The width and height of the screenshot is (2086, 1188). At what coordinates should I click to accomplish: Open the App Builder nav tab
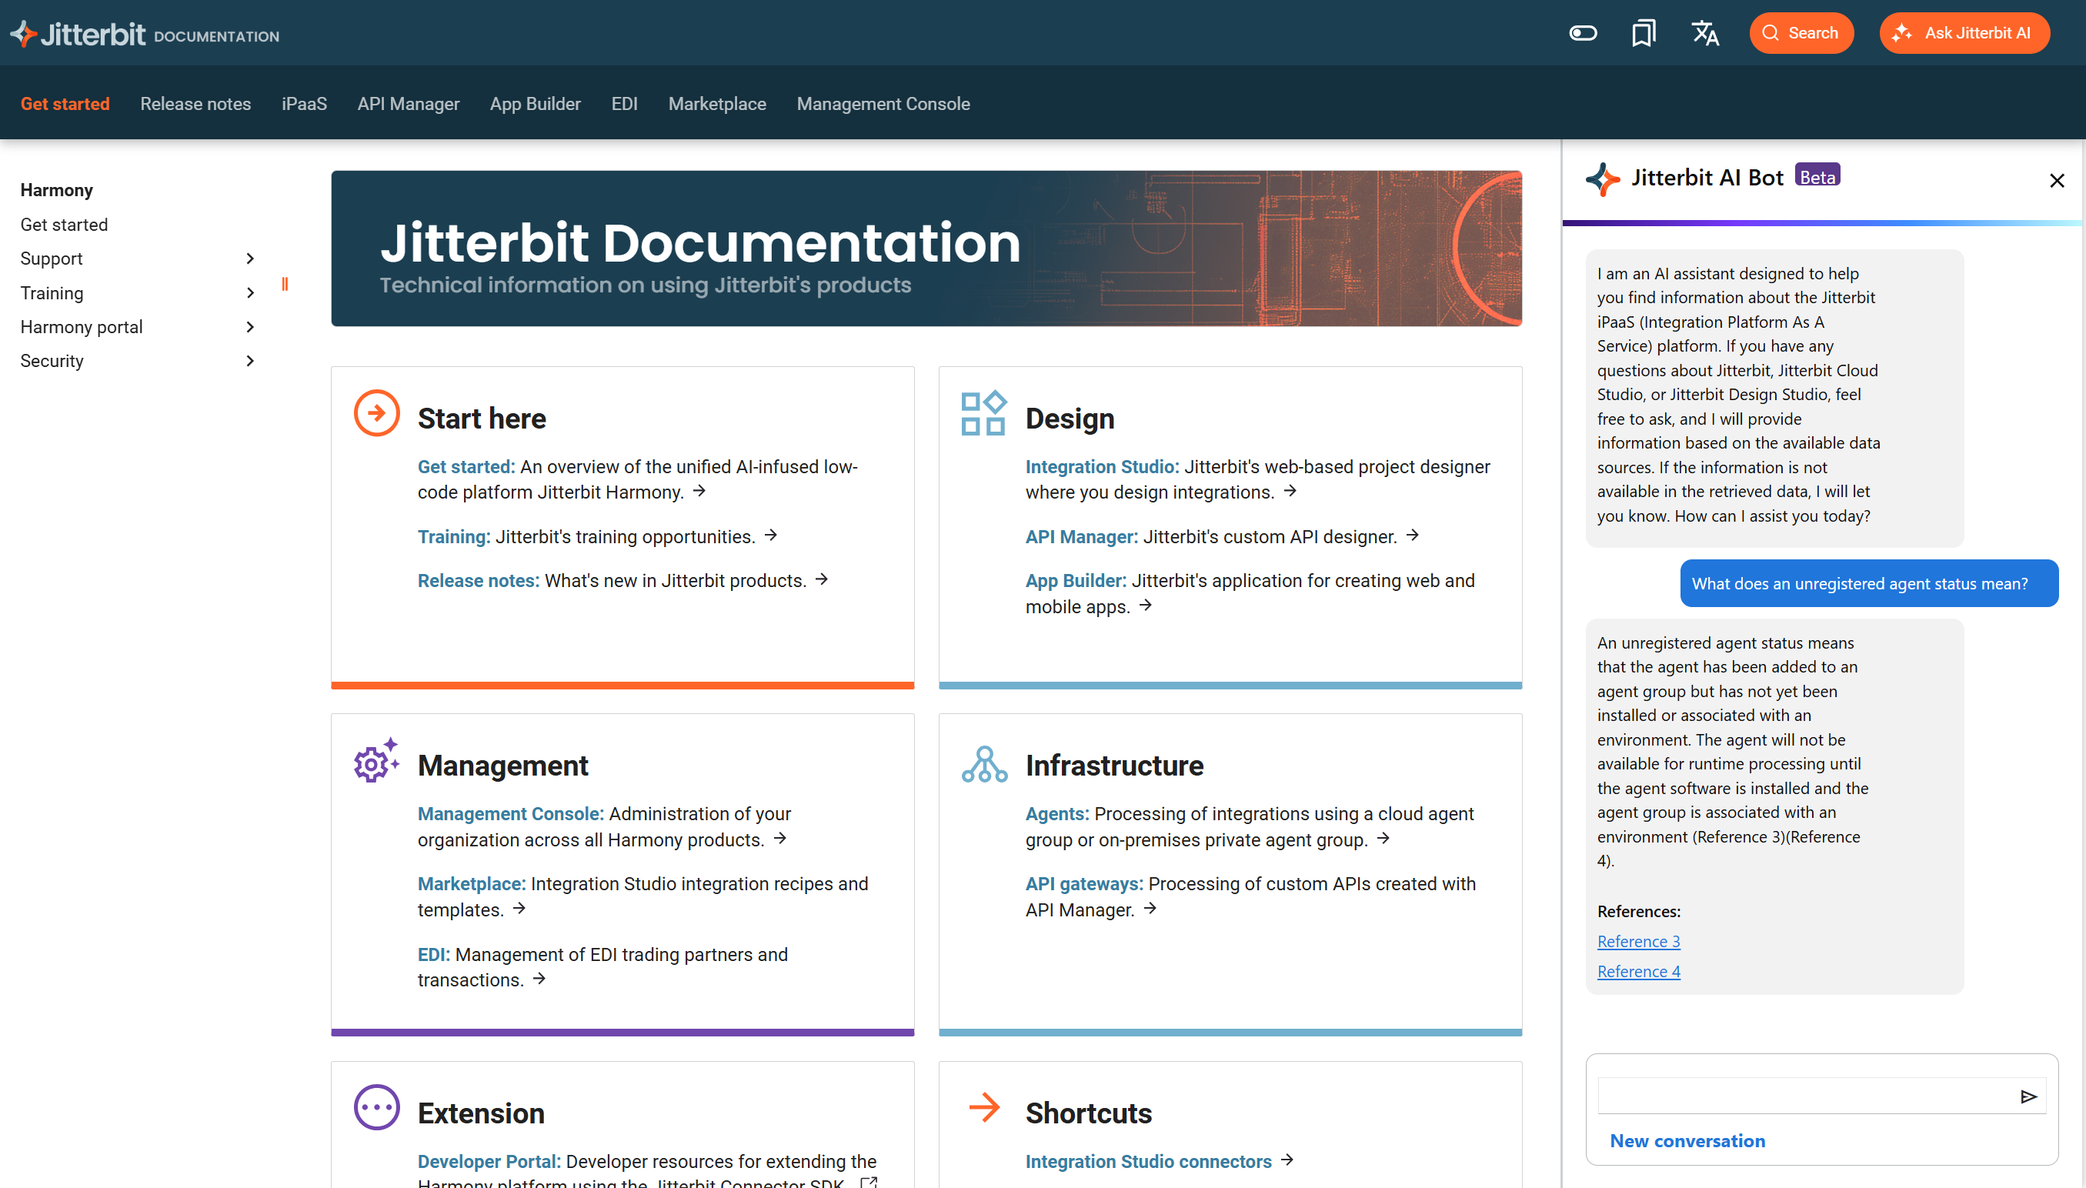(536, 104)
